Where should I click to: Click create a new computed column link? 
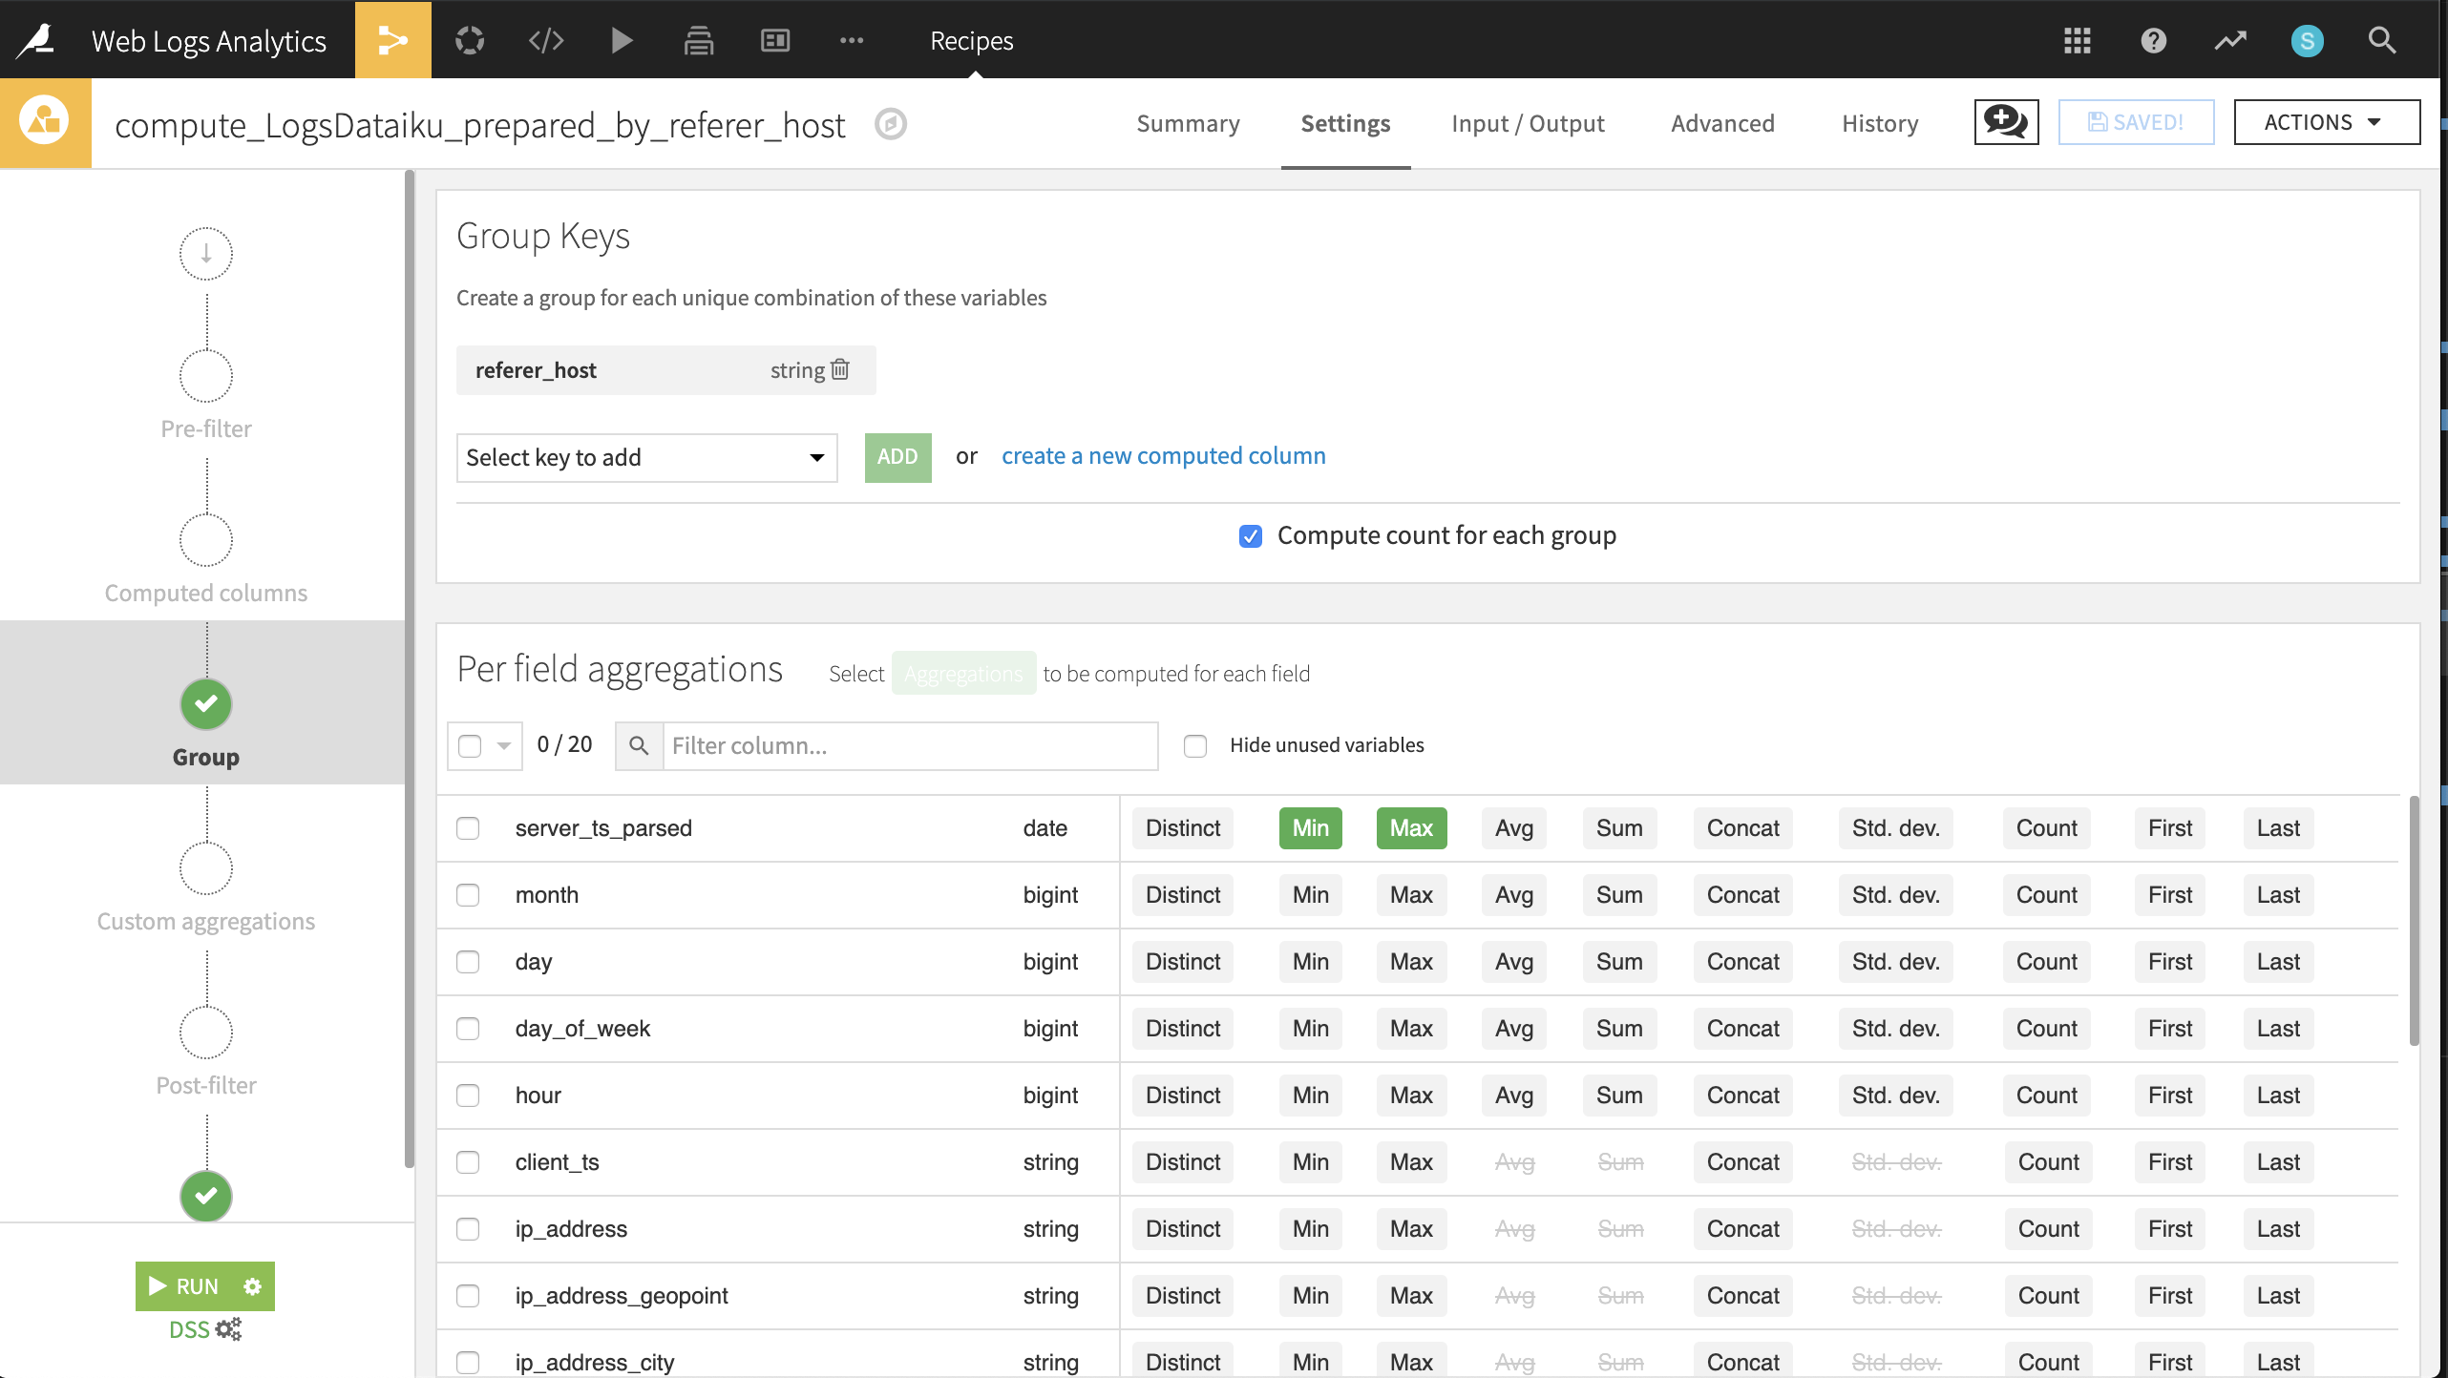[1163, 456]
